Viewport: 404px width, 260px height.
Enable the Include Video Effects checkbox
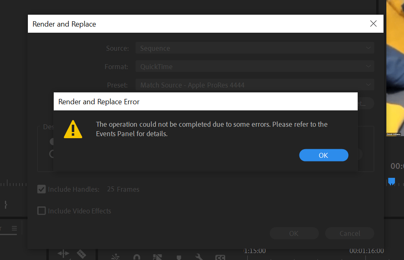click(41, 211)
